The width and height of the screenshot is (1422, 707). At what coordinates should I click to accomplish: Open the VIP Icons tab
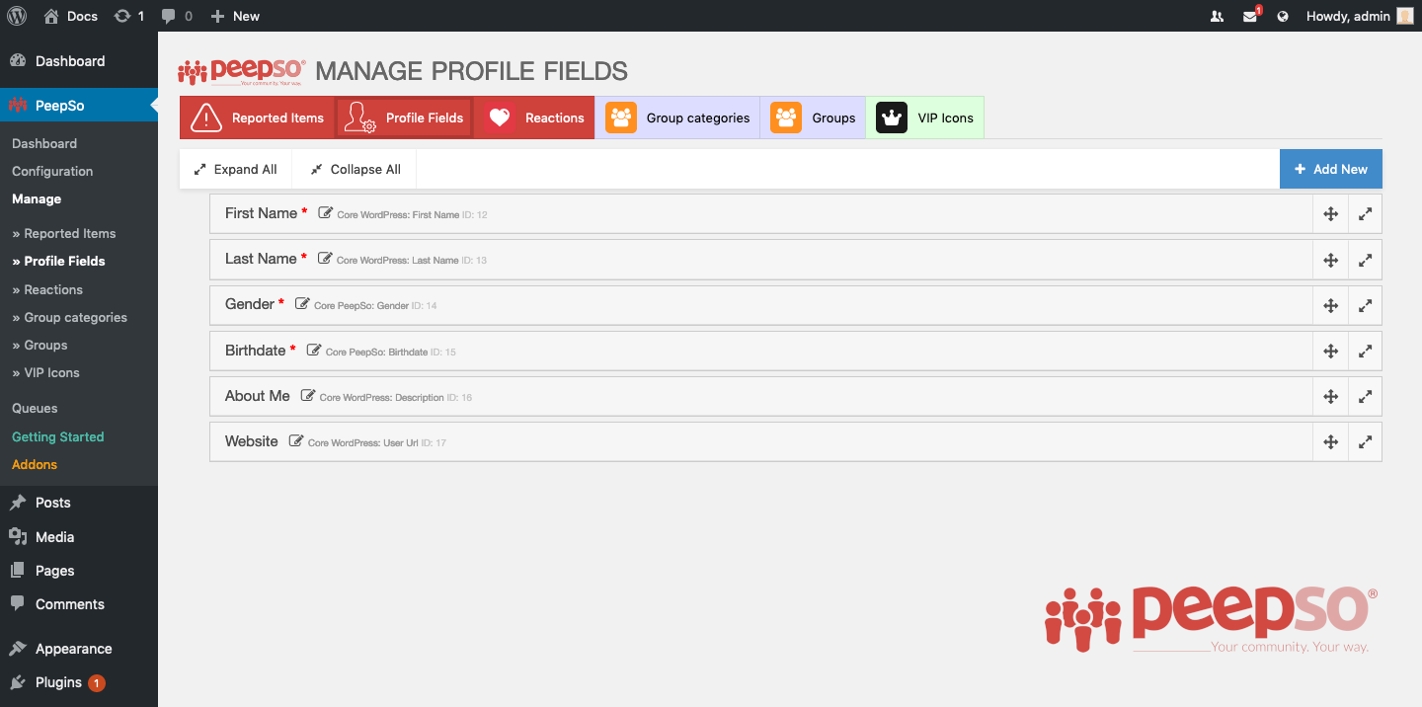coord(925,118)
